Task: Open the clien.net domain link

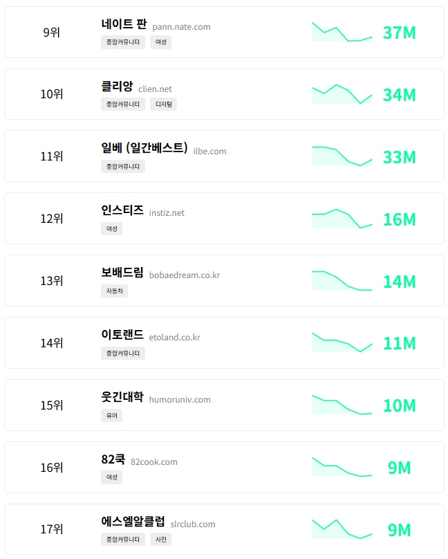Action: pos(155,89)
